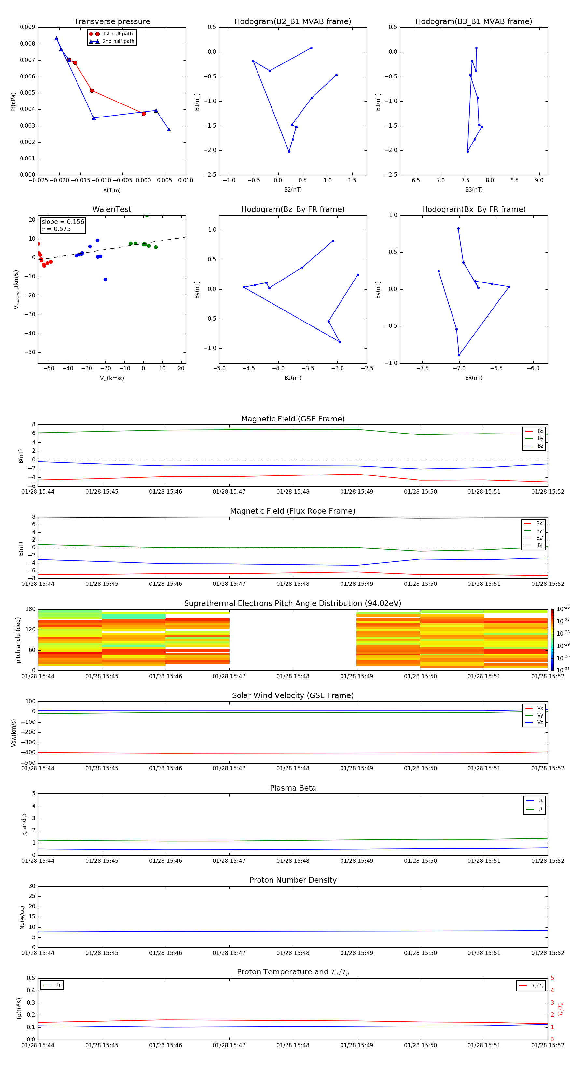Click the 'B2(nT)' x-axis label
The image size is (586, 1074).
(293, 190)
